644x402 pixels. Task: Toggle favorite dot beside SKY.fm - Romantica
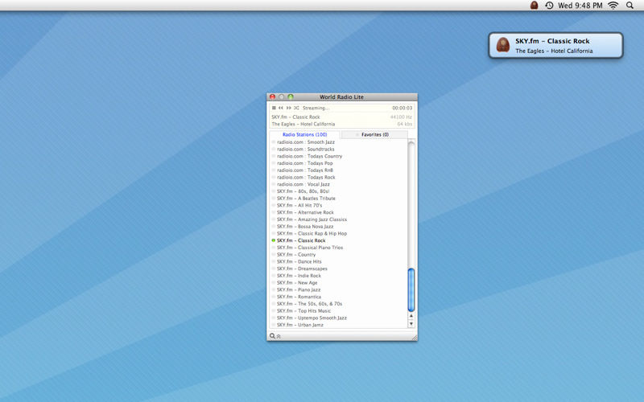click(x=274, y=297)
